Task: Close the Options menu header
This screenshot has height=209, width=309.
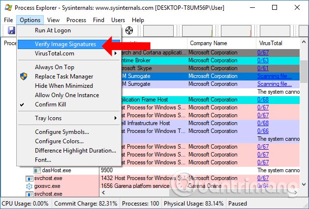Action: click(30, 20)
